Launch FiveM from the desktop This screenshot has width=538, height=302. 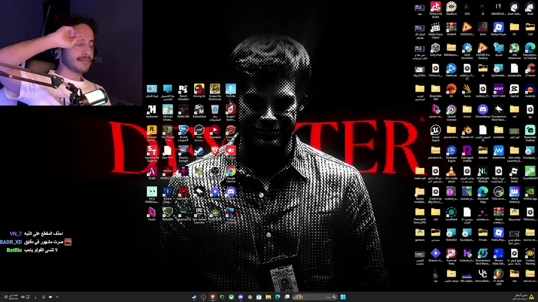pos(152,174)
